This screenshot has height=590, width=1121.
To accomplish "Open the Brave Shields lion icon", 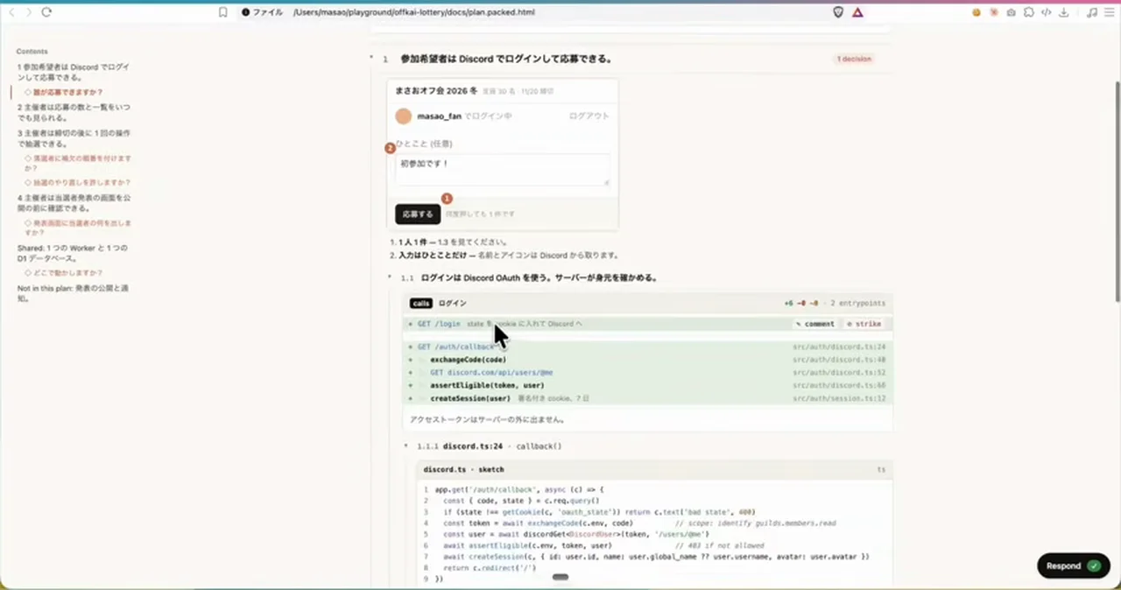I will click(838, 12).
